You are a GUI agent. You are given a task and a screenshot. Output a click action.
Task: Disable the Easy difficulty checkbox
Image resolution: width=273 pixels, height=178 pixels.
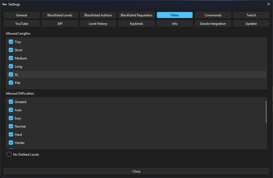click(11, 118)
